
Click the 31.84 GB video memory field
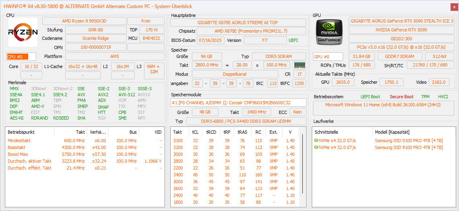(x=362, y=56)
